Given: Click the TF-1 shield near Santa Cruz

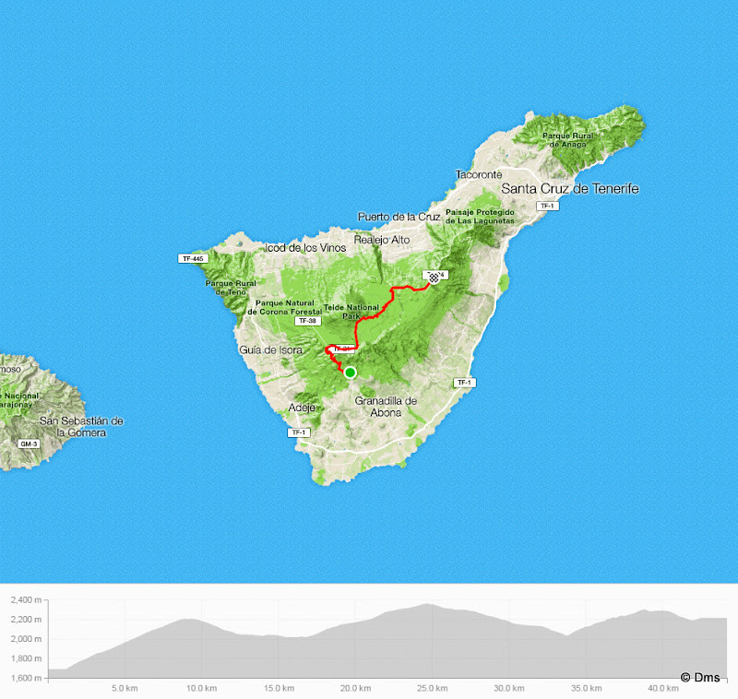Looking at the screenshot, I should [x=547, y=206].
